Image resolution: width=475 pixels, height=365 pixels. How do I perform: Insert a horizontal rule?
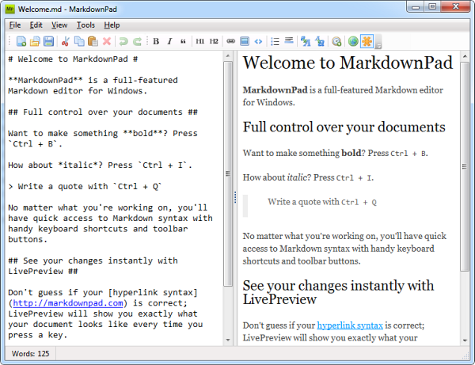[x=289, y=40]
